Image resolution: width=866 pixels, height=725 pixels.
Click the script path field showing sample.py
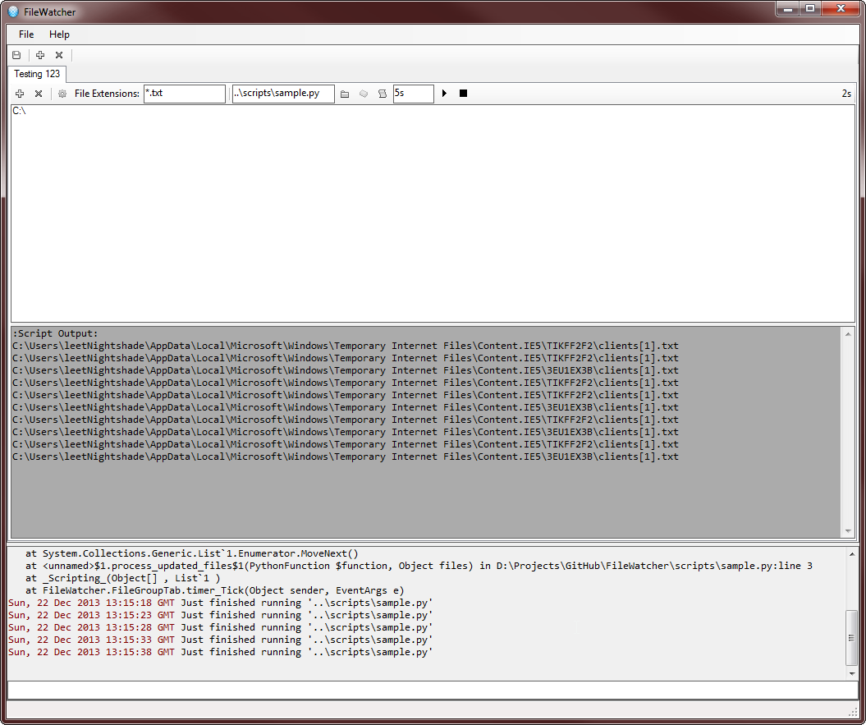(x=283, y=94)
